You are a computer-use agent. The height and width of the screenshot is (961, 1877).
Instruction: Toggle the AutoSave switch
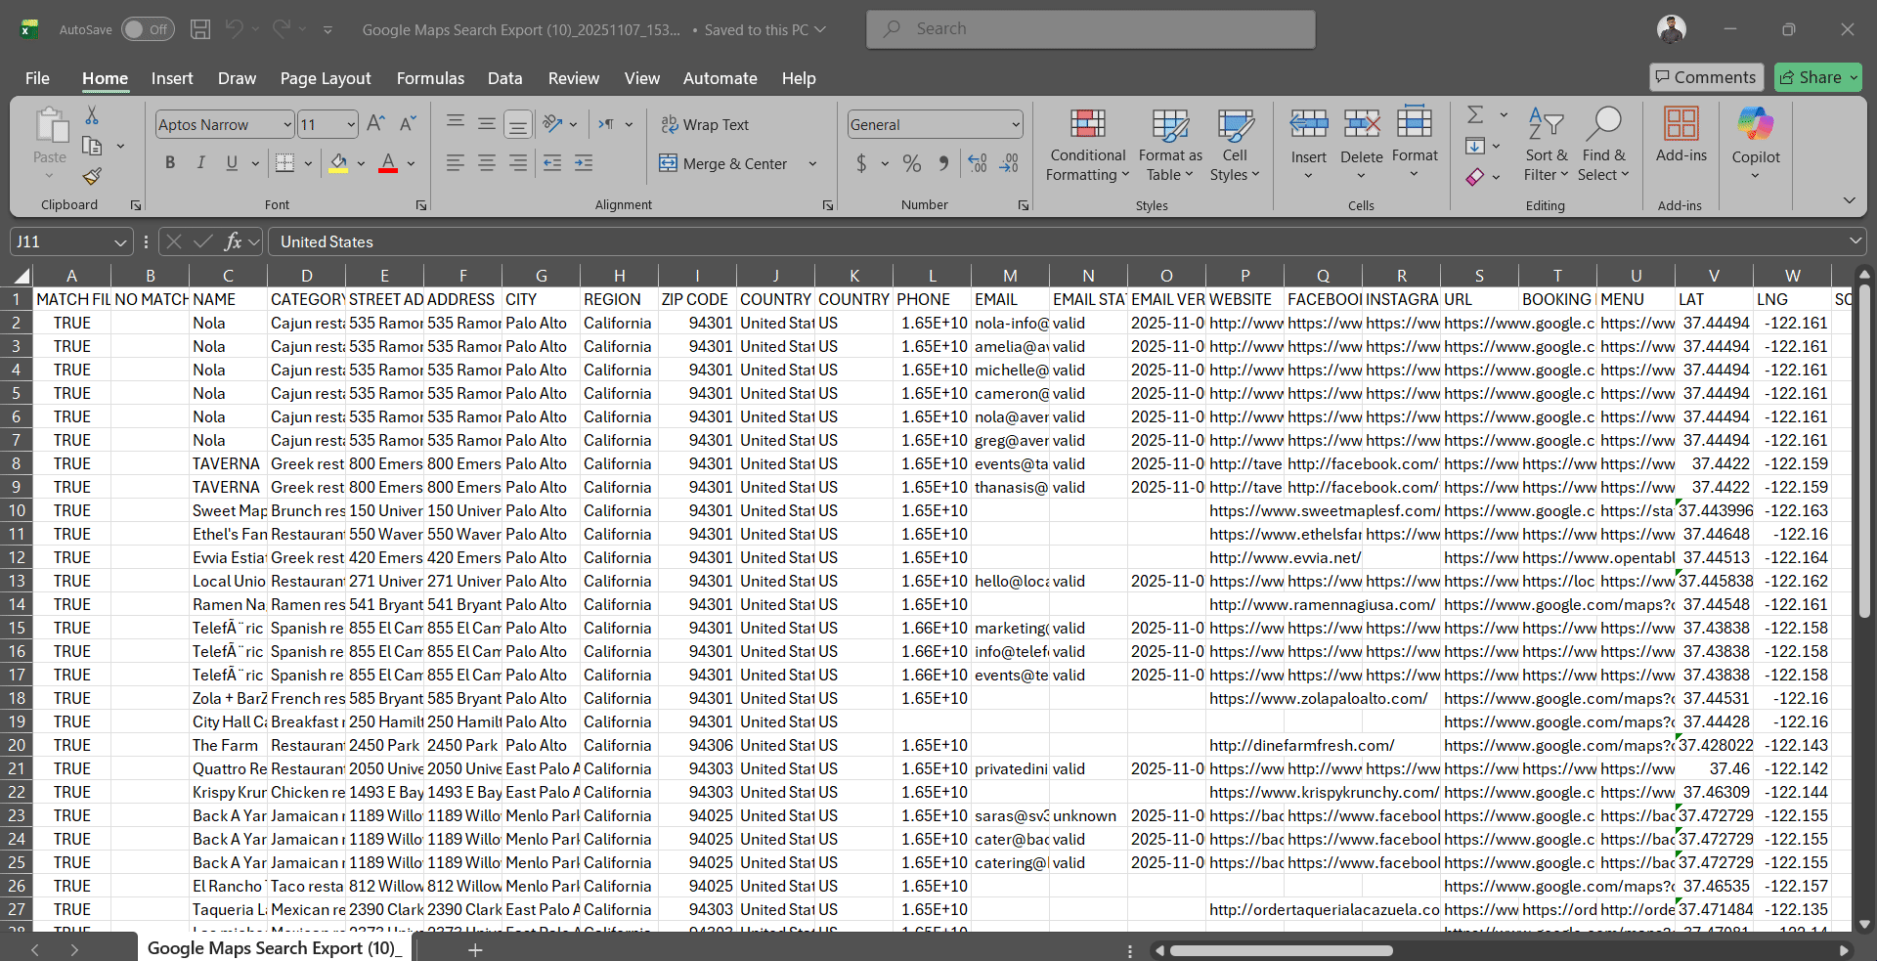click(x=148, y=29)
